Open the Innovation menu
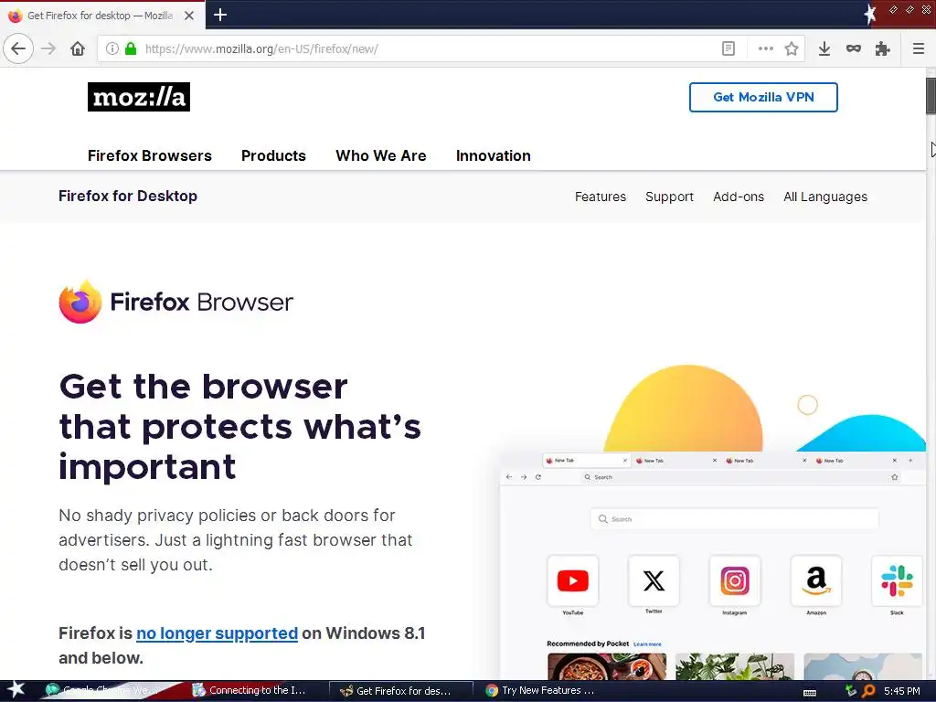 click(493, 155)
